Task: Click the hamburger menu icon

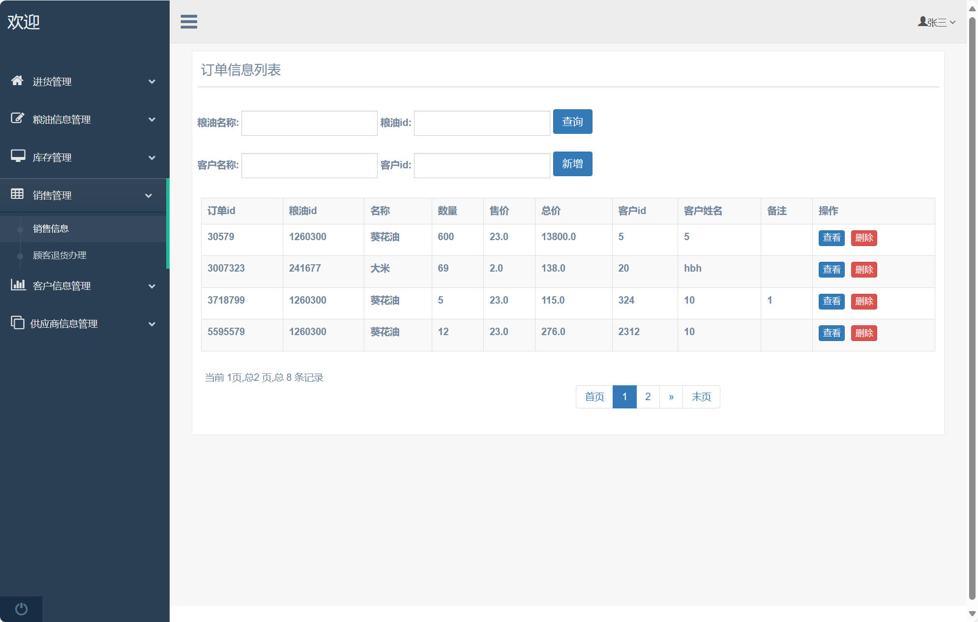Action: tap(189, 22)
